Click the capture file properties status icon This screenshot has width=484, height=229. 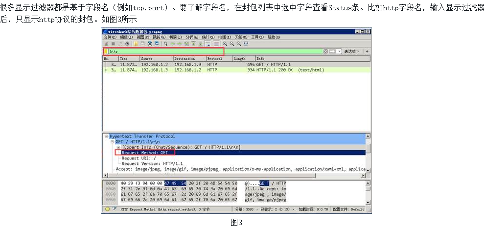(115, 209)
